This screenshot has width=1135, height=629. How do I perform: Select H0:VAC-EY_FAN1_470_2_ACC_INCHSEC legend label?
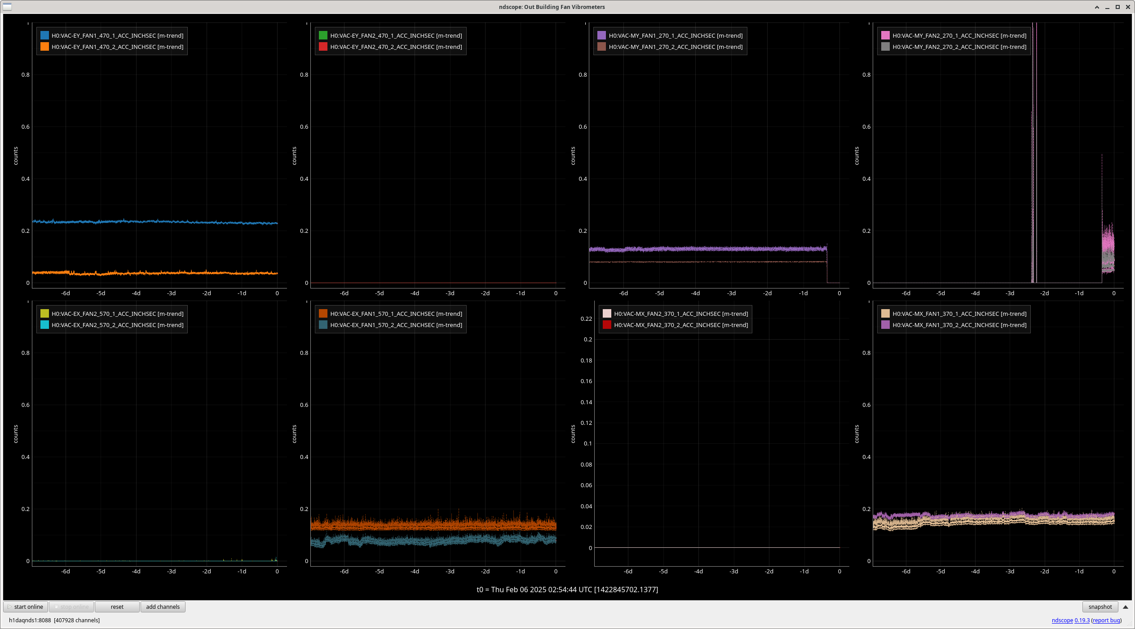[x=118, y=47]
